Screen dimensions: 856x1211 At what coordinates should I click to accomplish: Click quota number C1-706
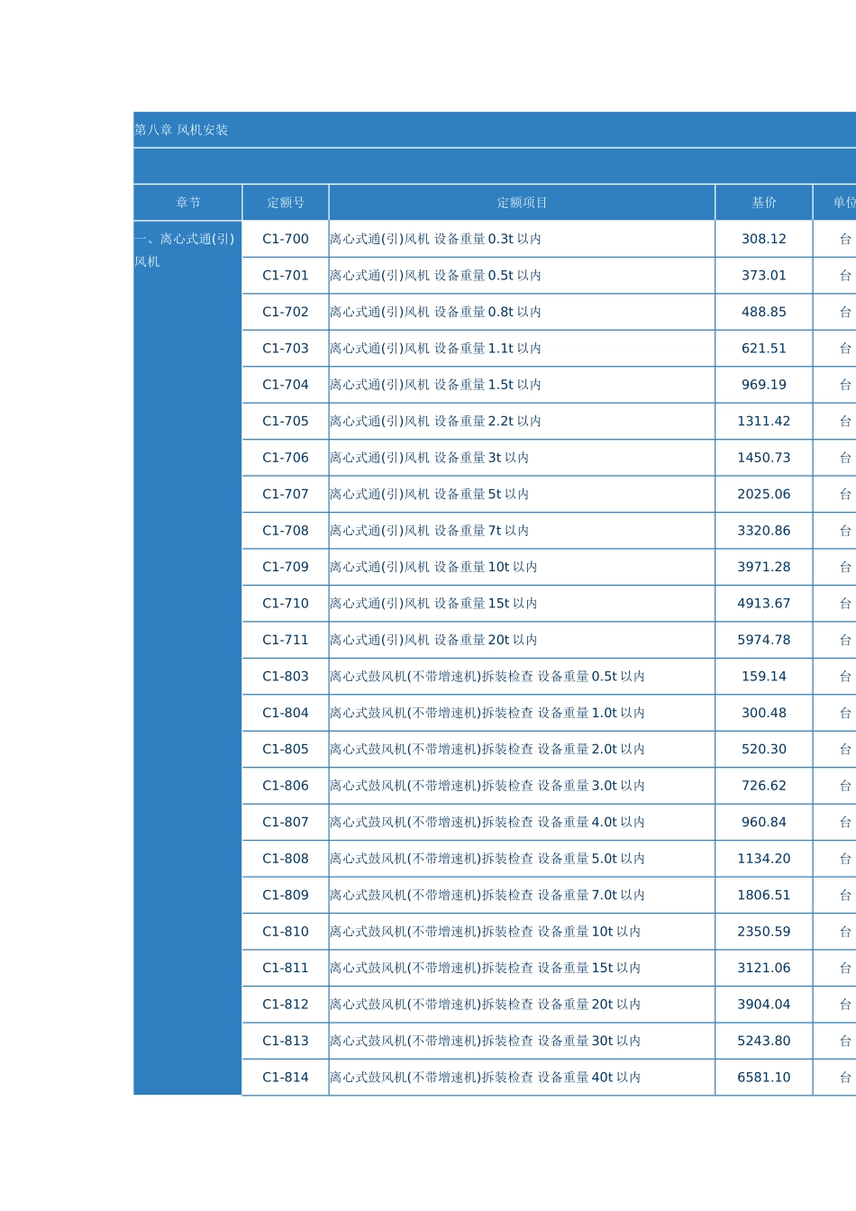click(x=286, y=458)
